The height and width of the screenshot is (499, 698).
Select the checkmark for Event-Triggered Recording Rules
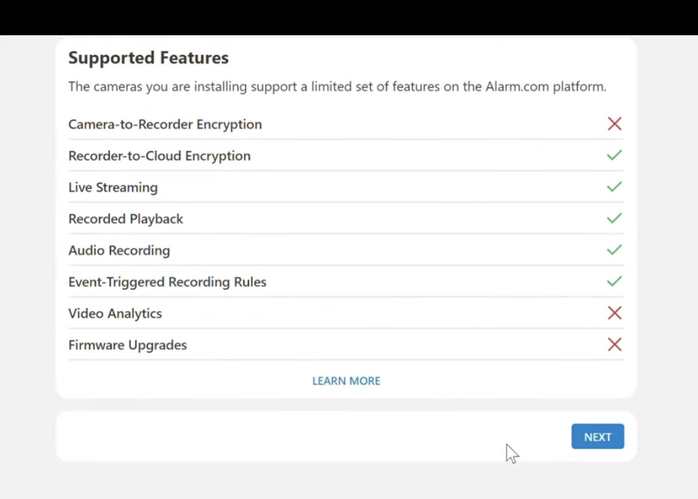(614, 281)
